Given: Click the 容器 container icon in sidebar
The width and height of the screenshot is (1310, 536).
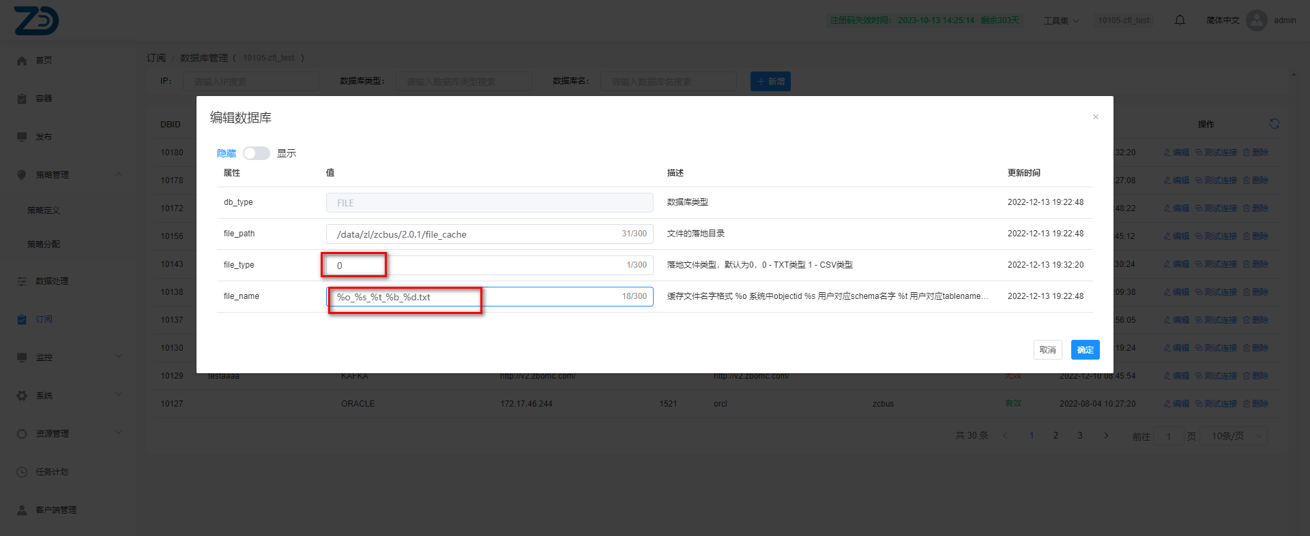Looking at the screenshot, I should tap(22, 99).
